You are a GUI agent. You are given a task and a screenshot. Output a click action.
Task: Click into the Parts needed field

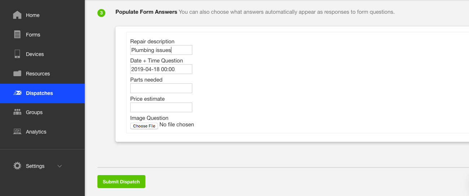click(161, 88)
